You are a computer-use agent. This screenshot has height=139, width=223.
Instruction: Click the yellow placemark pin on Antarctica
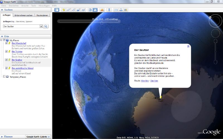pos(161,97)
